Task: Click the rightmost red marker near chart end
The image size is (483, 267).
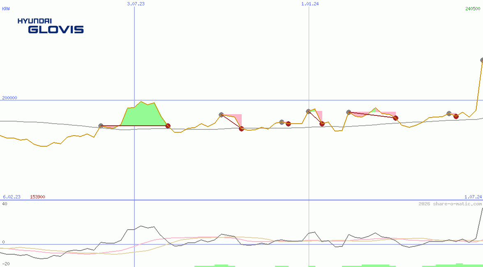Action: (x=455, y=116)
